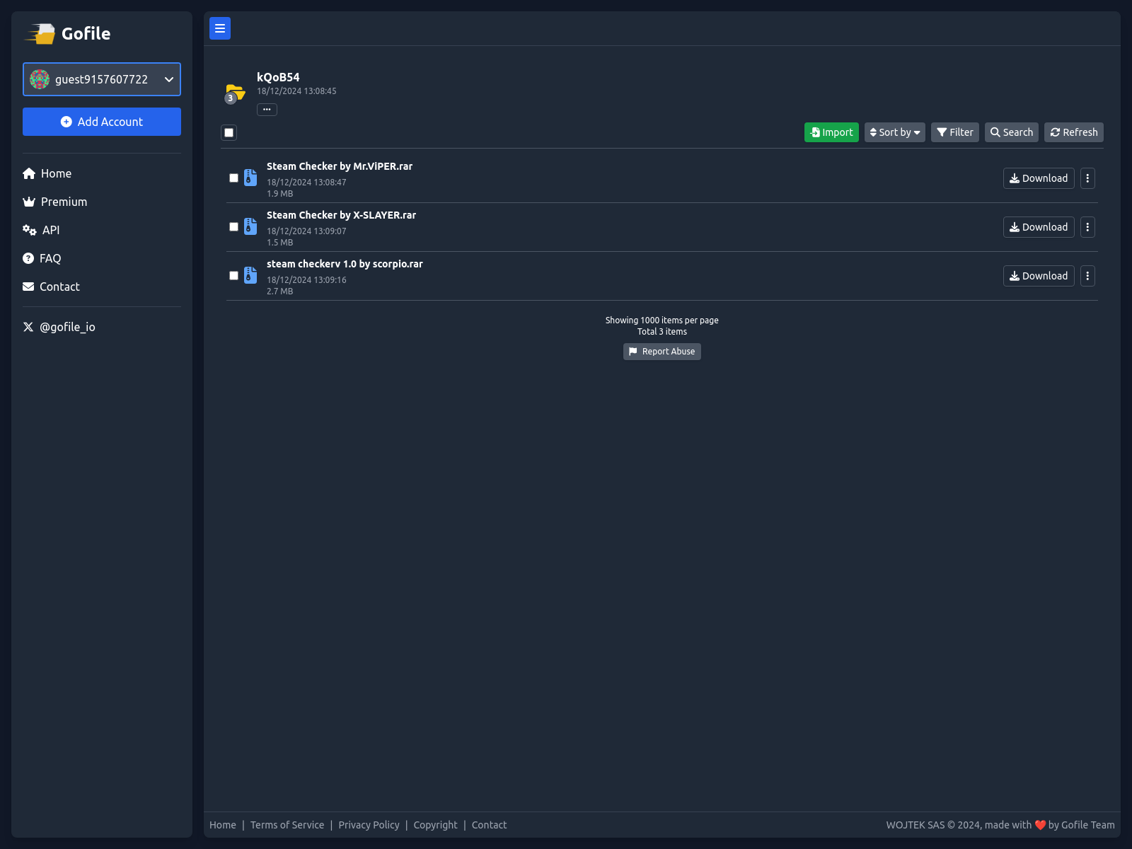Click Add Account button
Screen dimensions: 1132x849
pyautogui.click(x=102, y=122)
